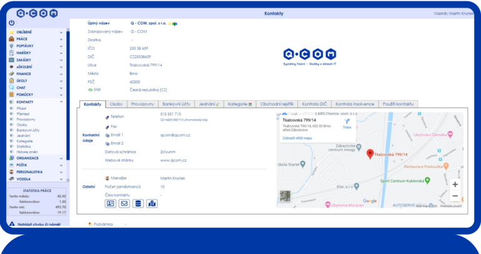
Task: Click the Q-COM logo in header
Action: point(37,14)
